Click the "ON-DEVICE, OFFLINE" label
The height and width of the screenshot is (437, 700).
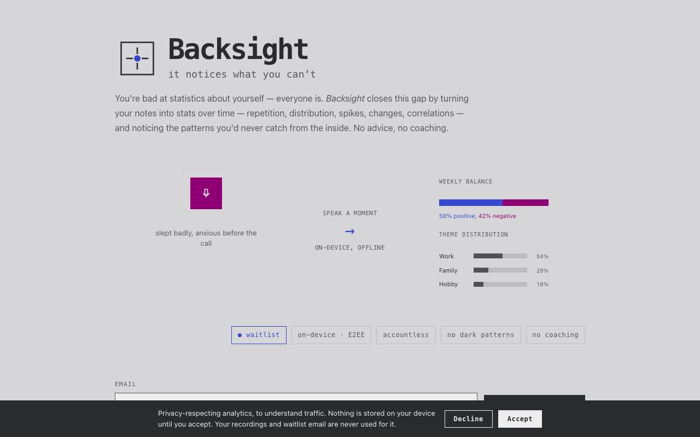click(350, 247)
